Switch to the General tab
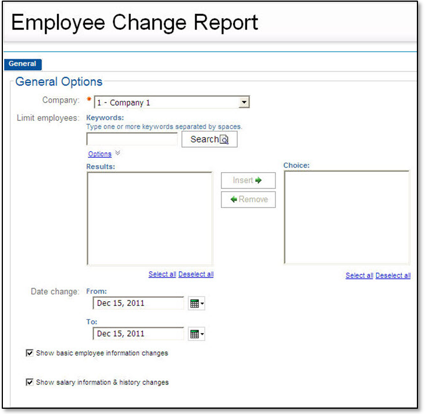The height and width of the screenshot is (414, 425). tap(22, 64)
